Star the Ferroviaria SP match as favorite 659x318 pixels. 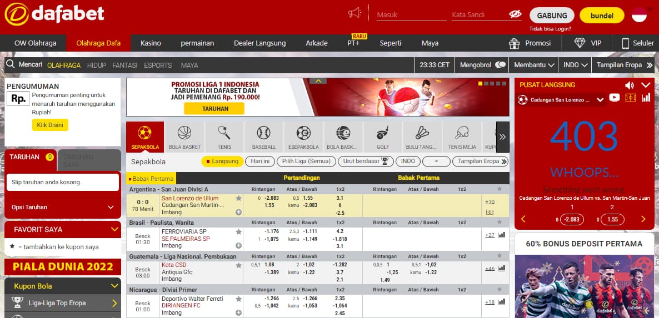[238, 231]
